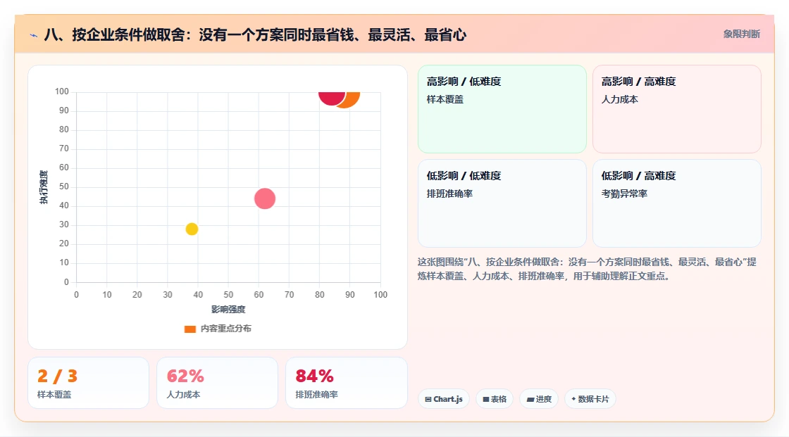The width and height of the screenshot is (789, 437).
Task: Click the 人力成本 text in pink quadrant card
Action: click(619, 99)
